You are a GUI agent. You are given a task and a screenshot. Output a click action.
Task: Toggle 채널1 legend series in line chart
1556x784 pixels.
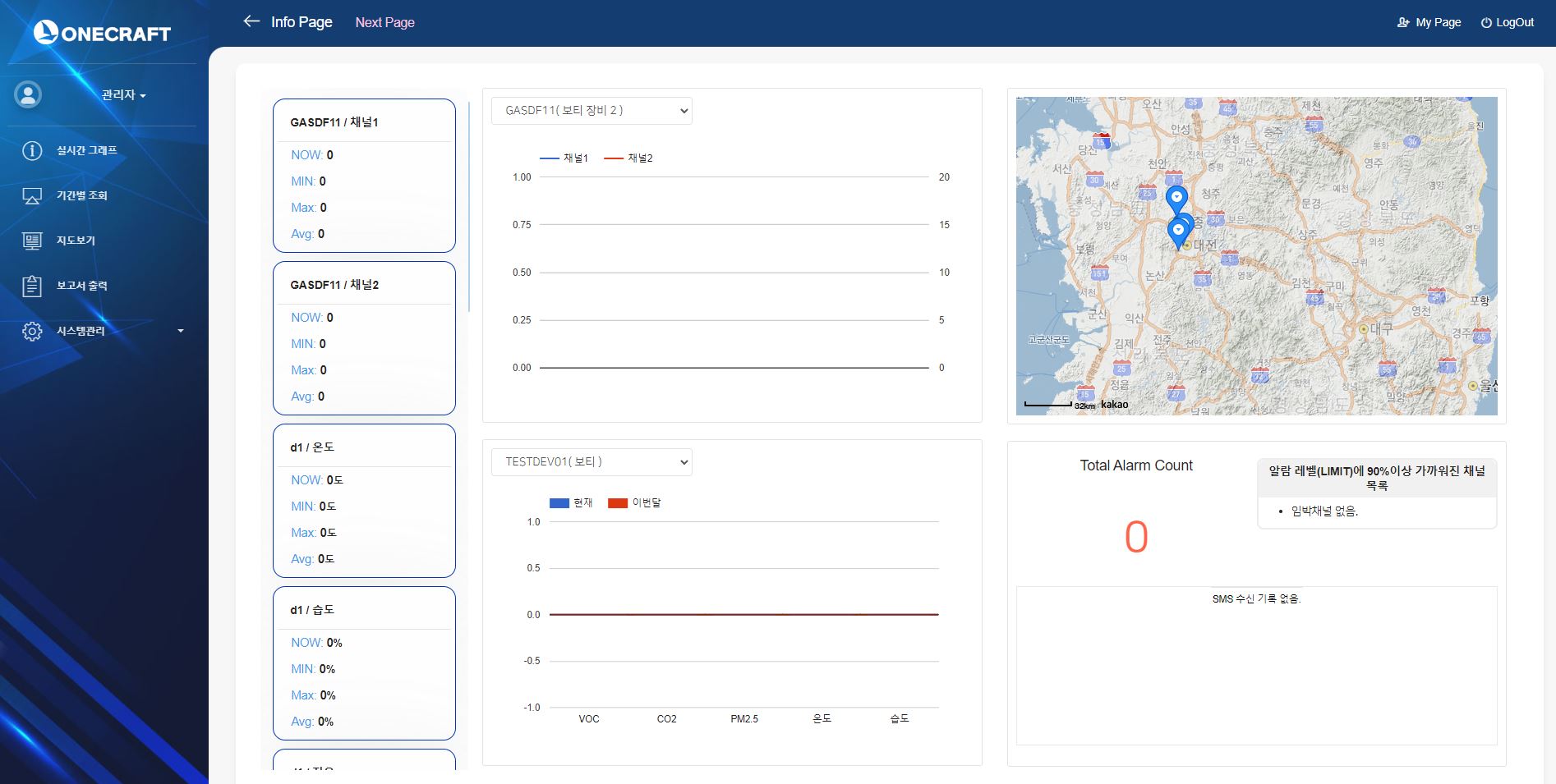564,158
